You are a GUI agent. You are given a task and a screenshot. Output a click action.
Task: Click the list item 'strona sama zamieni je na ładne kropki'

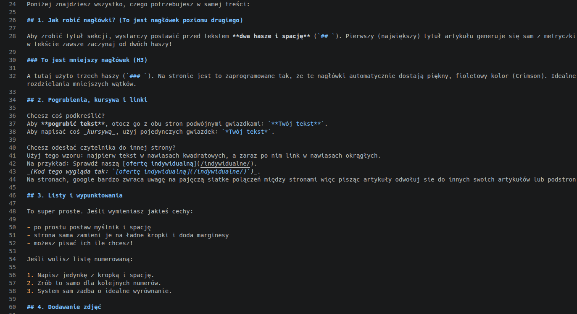131,235
